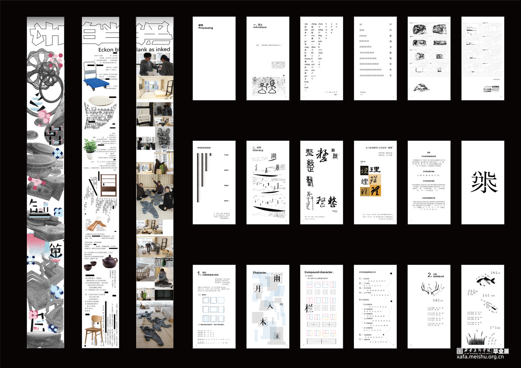Click the blue platform cart image
Viewport: 521px width, 368px height.
coord(94,77)
